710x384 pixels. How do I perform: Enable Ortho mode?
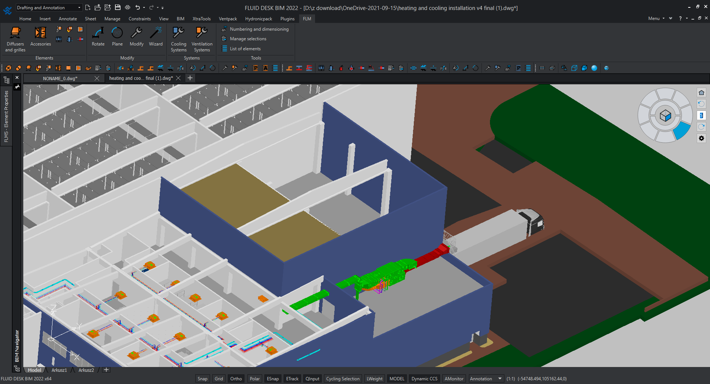tap(236, 379)
